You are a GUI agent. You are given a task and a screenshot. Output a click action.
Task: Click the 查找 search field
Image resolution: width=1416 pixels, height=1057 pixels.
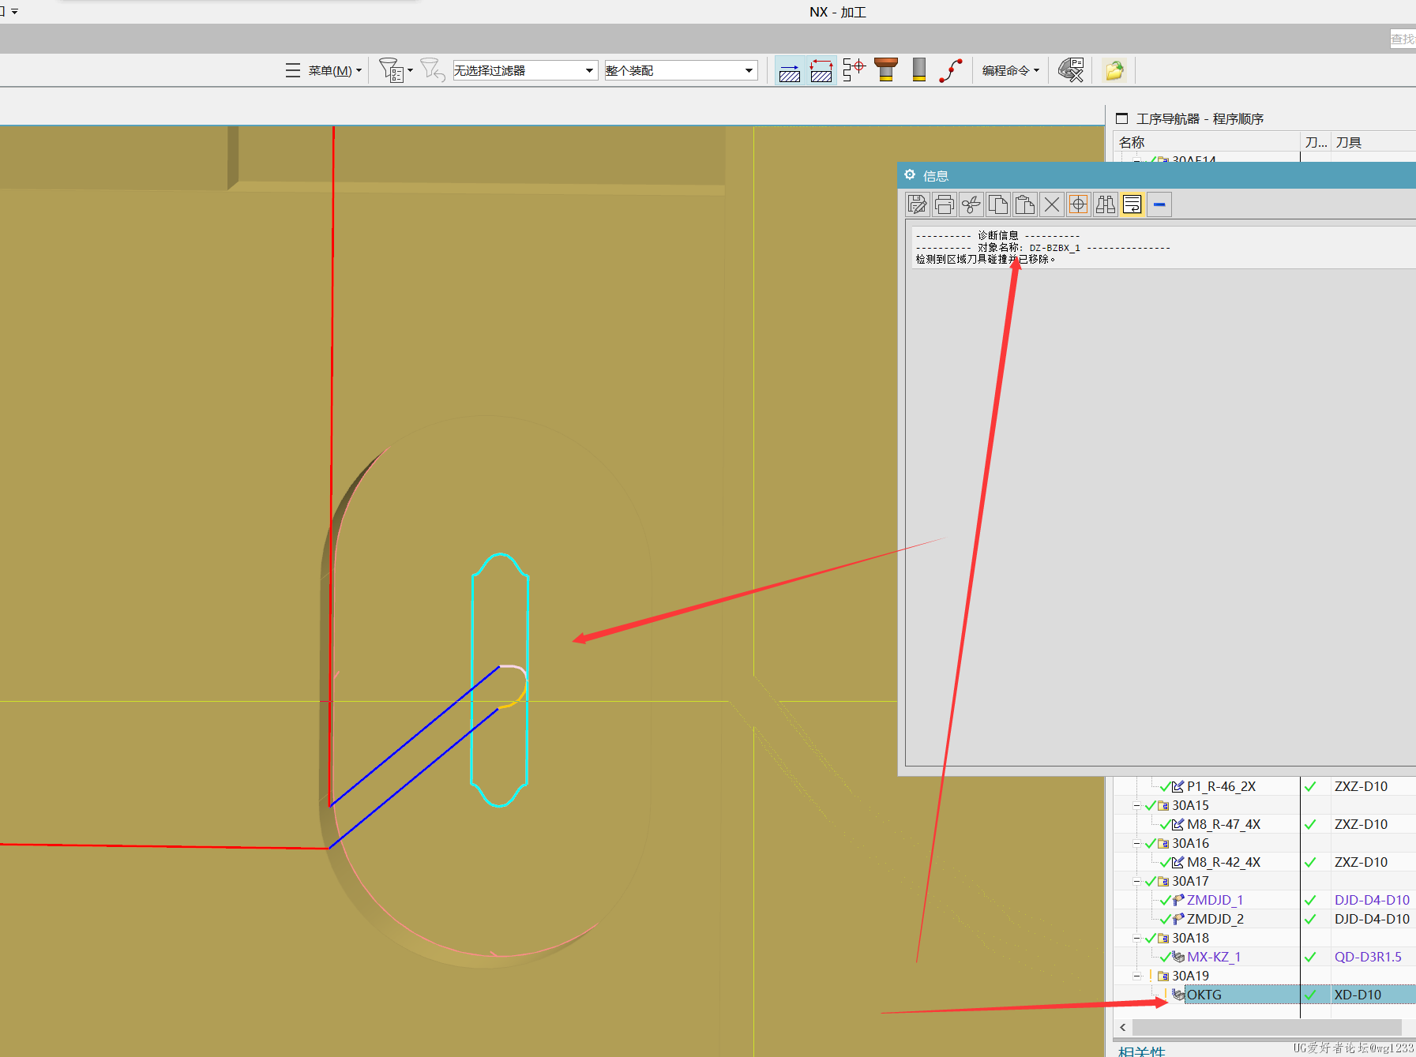click(1403, 39)
